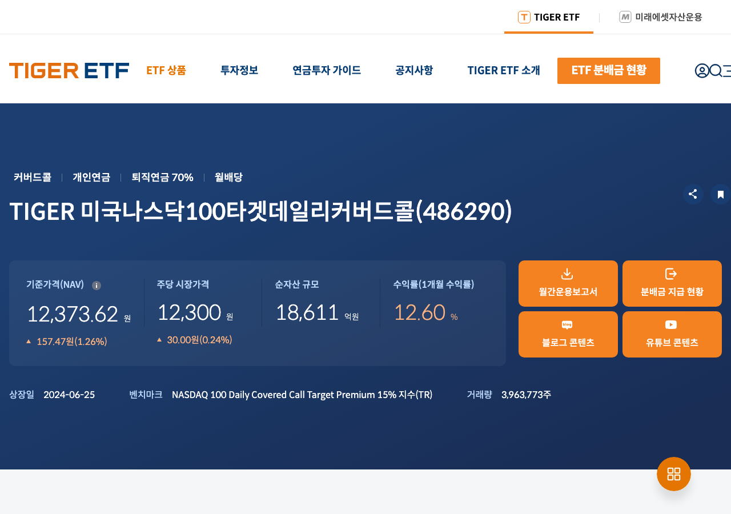Open the 투자정보 menu

[x=239, y=70]
